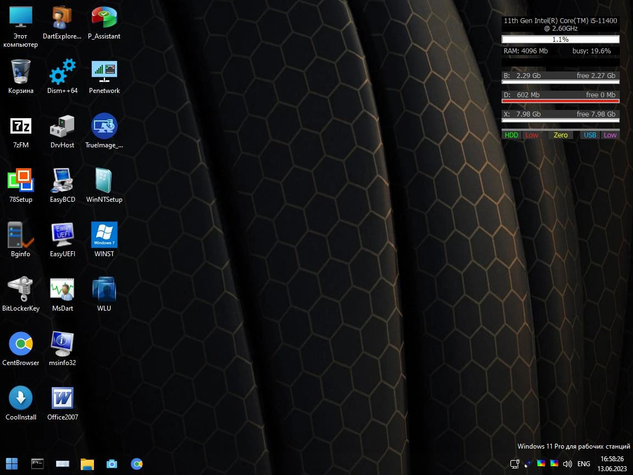
Task: Open WinNTSetup desktop icon
Action: coord(104,186)
